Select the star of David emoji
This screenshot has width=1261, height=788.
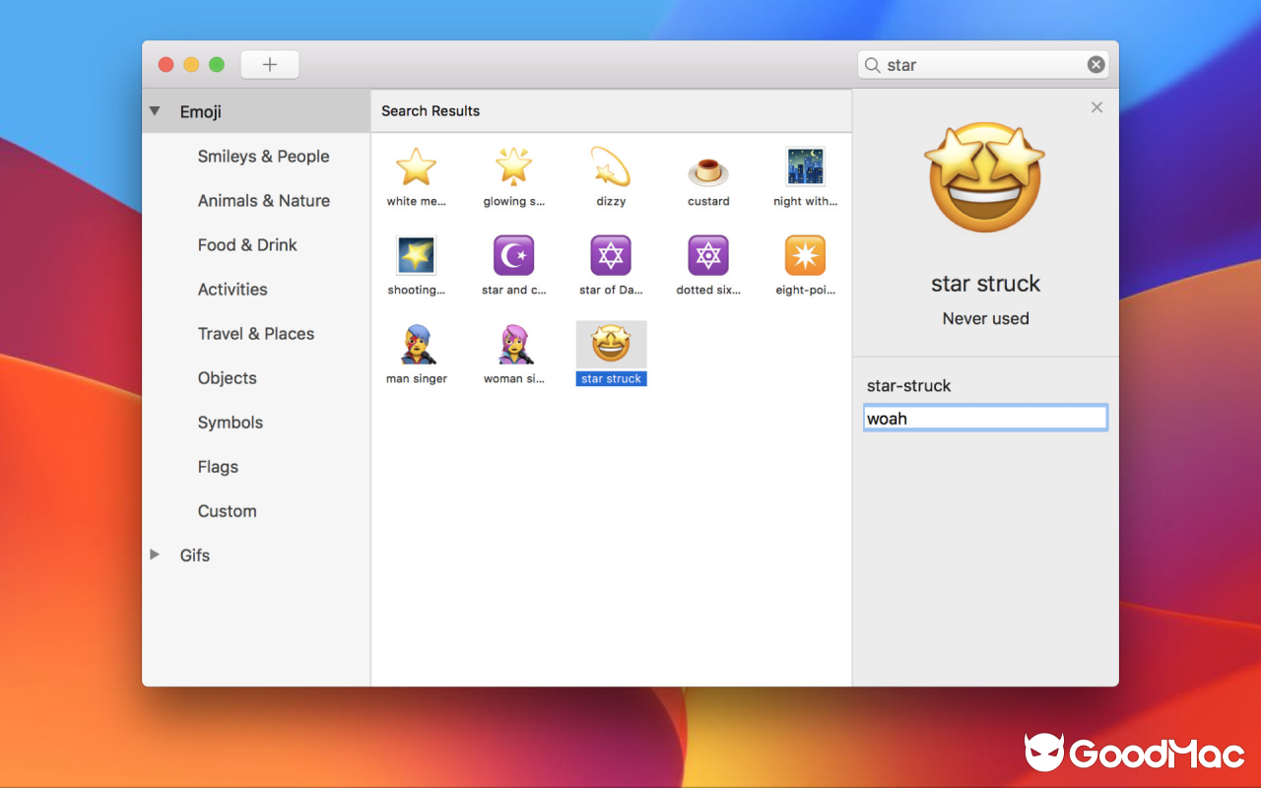(611, 256)
